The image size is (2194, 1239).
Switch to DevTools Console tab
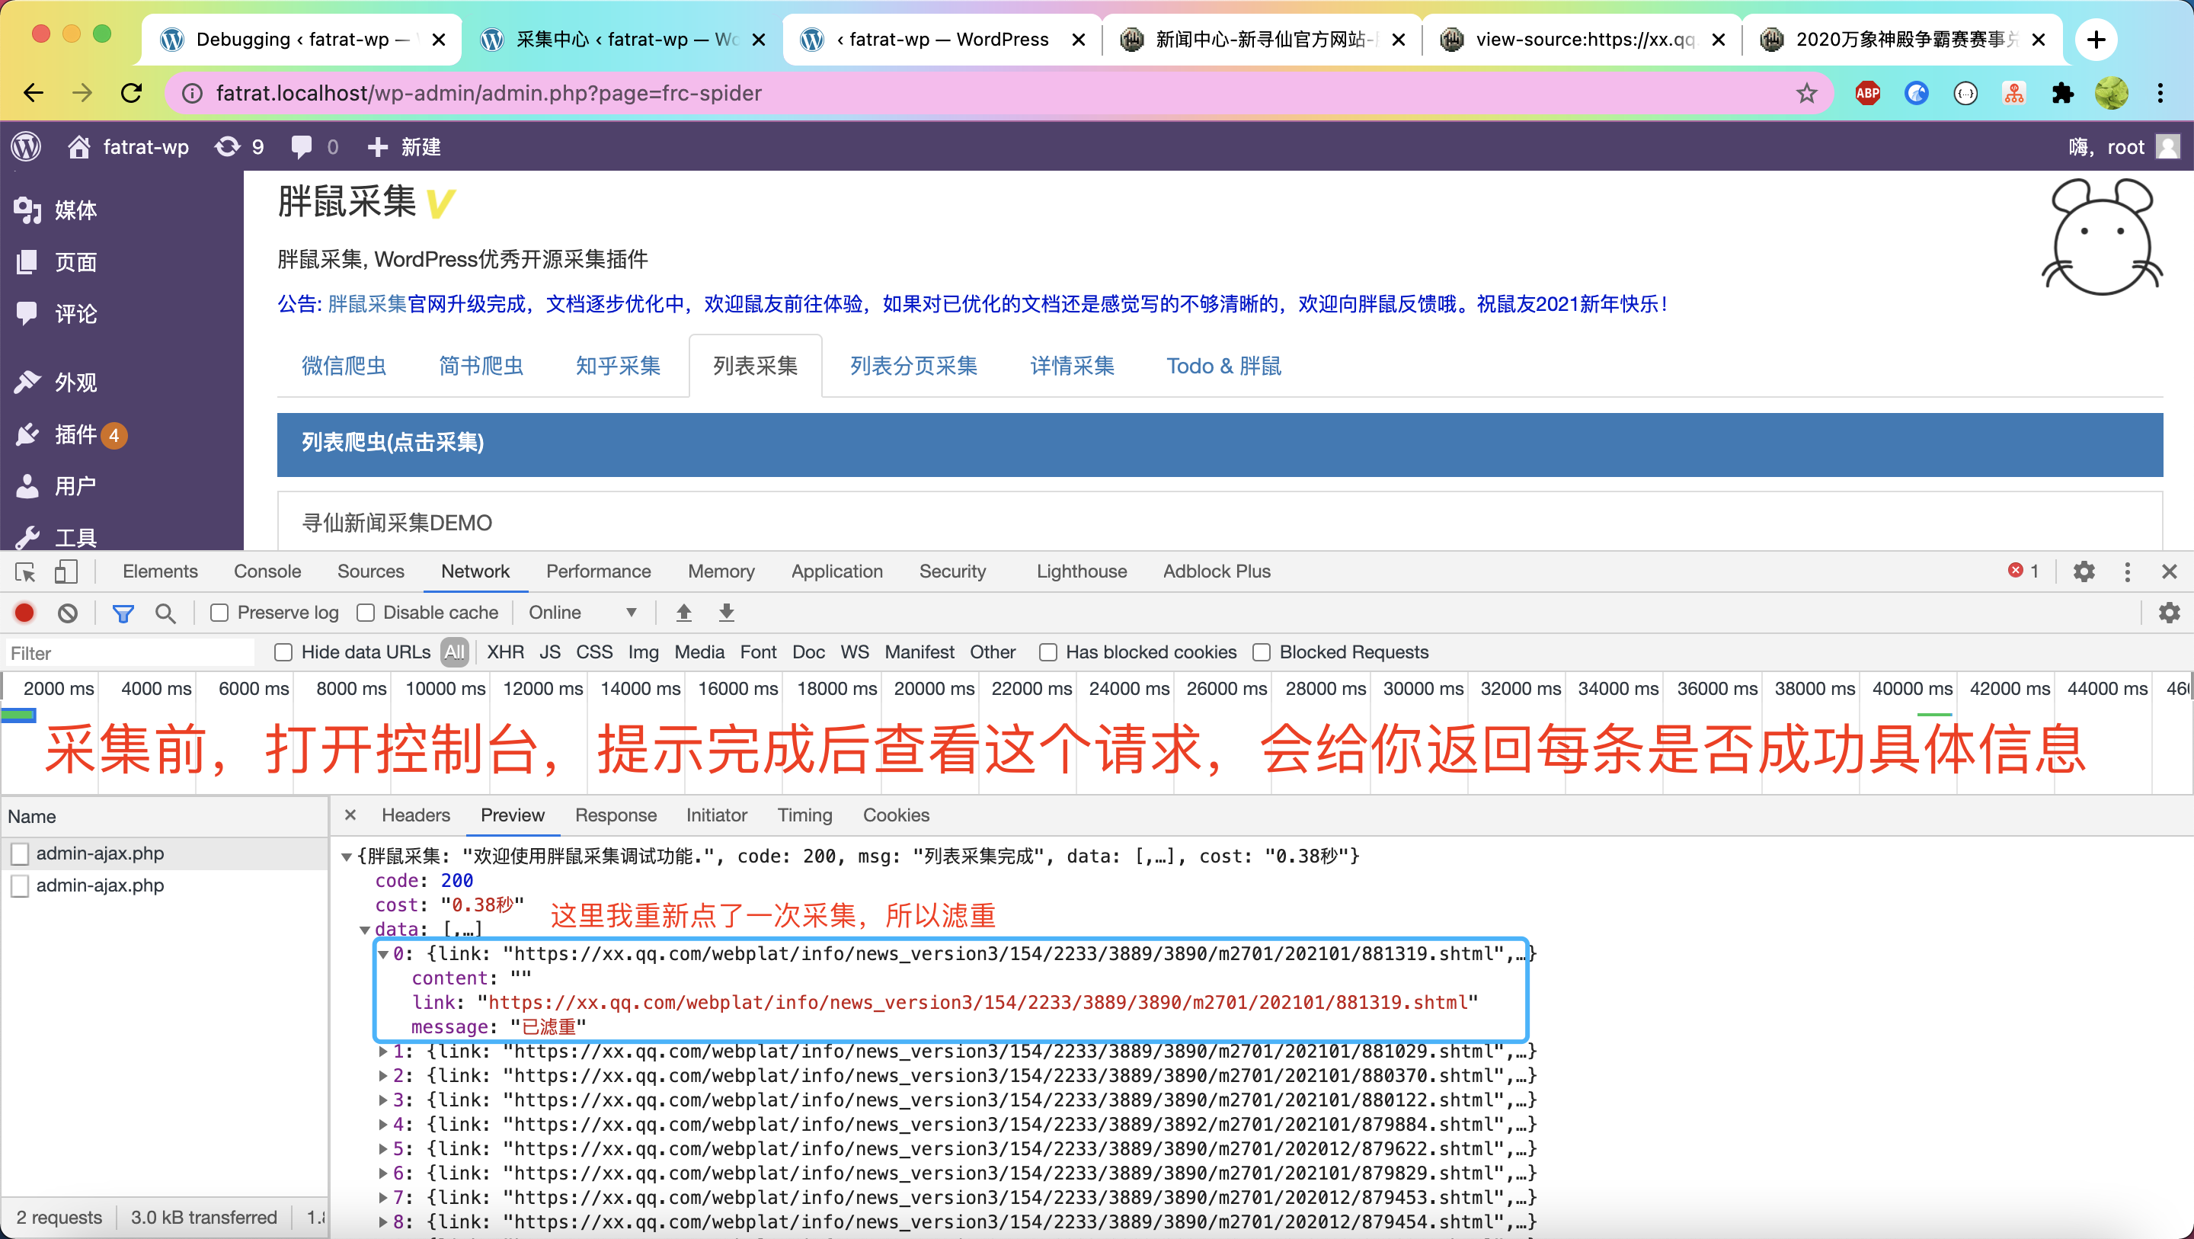267,571
